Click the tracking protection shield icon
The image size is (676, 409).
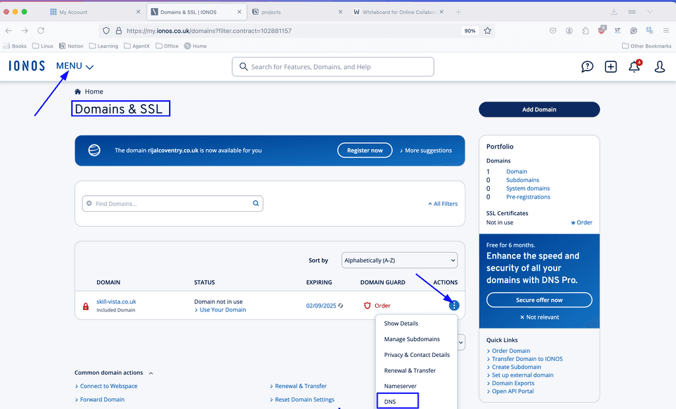(x=106, y=30)
